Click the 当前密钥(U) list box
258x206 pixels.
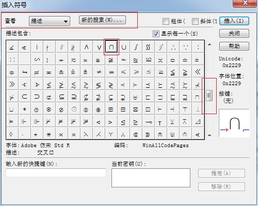[x=151, y=178]
